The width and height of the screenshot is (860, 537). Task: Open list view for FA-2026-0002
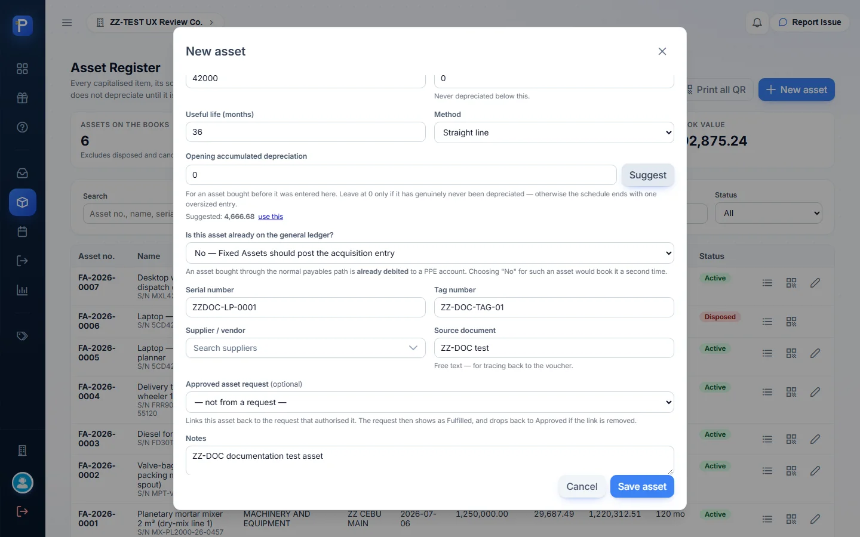pyautogui.click(x=767, y=471)
